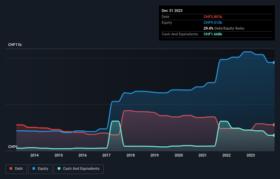The height and width of the screenshot is (179, 280).
Task: Click the 2023 x-axis label
Action: pyautogui.click(x=251, y=155)
